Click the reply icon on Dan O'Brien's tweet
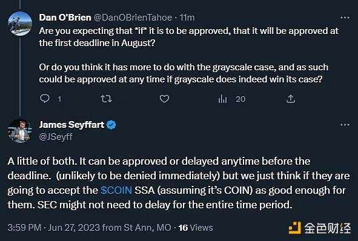The width and height of the screenshot is (358, 241). point(44,99)
